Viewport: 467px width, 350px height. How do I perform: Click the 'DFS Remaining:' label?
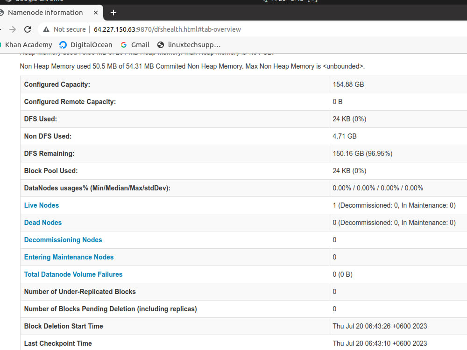point(49,154)
